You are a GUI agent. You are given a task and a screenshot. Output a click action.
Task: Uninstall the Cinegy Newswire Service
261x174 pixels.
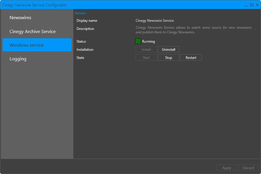click(x=168, y=50)
